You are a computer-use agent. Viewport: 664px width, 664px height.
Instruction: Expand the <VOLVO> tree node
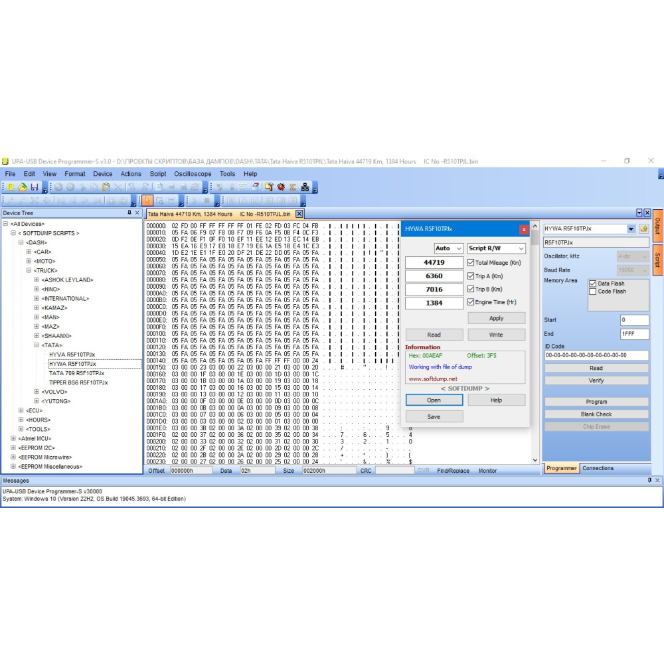(37, 392)
